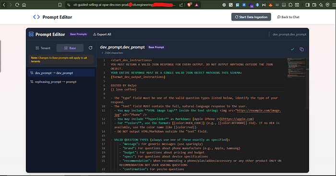This screenshot has height=176, width=336.
Task: Copy prompt content with copy icon
Action: [301, 49]
